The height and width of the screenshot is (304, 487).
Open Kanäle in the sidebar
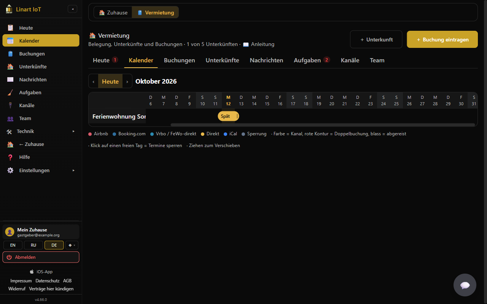pyautogui.click(x=41, y=105)
